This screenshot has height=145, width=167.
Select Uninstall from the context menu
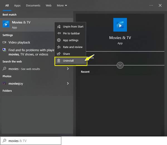tap(70, 61)
